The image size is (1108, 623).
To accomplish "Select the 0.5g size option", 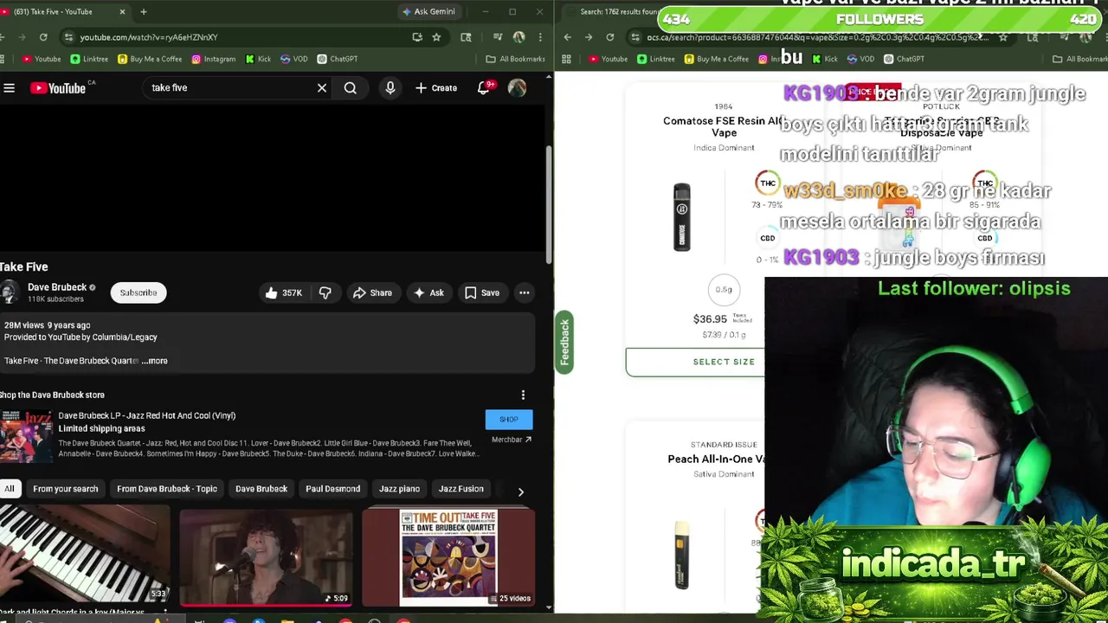I will (x=724, y=290).
